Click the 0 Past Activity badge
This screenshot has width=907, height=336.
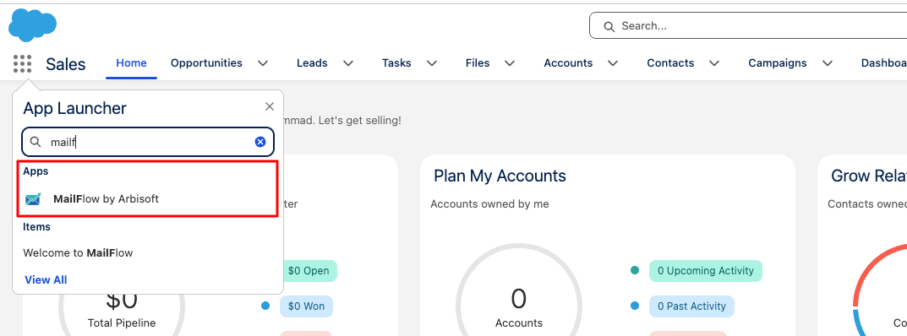[691, 306]
